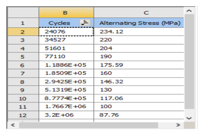Select column C header

click(x=139, y=13)
